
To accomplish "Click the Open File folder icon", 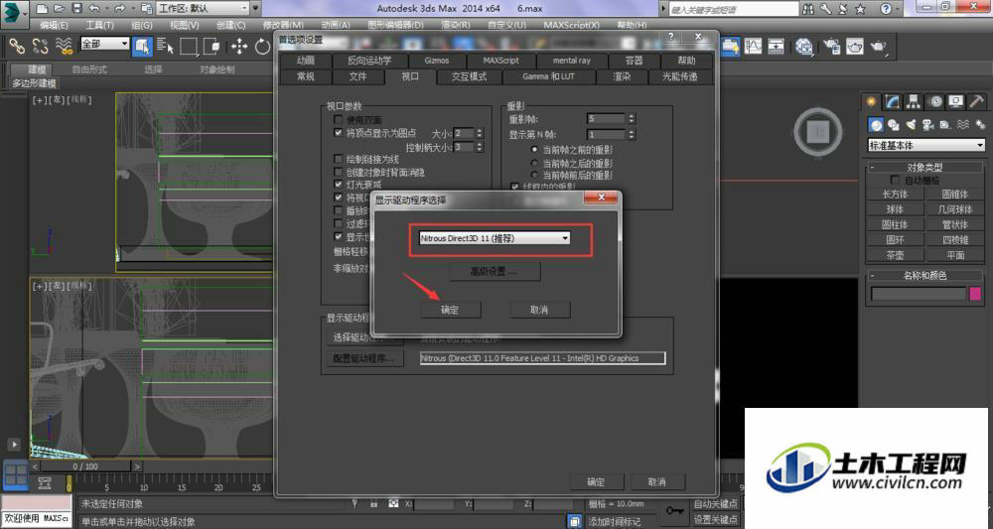I will tap(59, 8).
